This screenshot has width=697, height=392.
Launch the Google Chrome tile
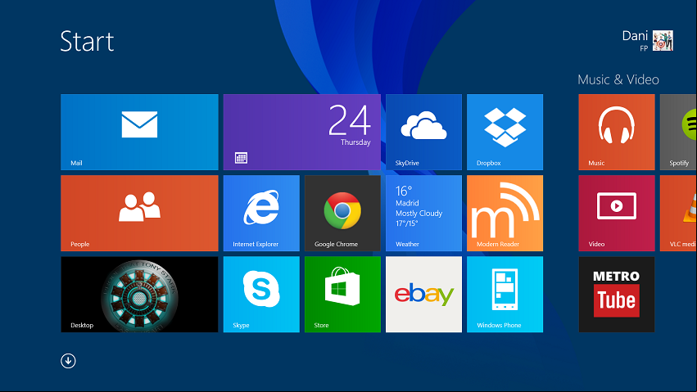[342, 213]
